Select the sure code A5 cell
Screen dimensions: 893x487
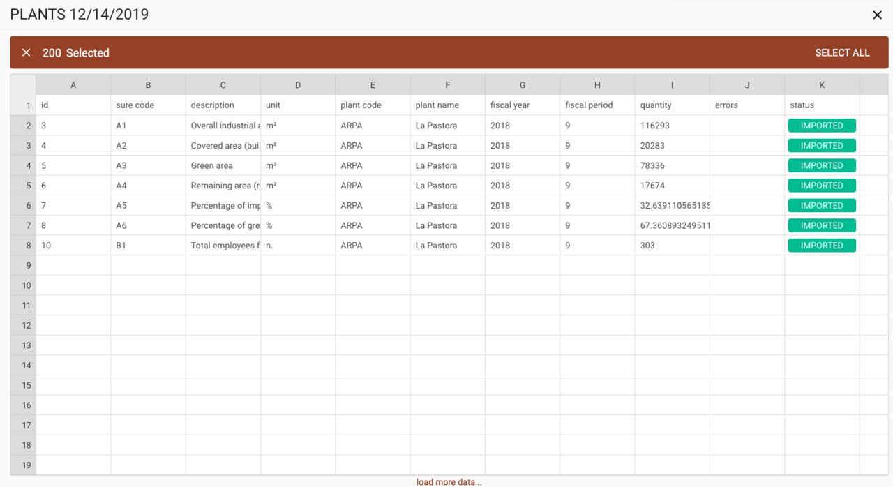click(x=148, y=206)
